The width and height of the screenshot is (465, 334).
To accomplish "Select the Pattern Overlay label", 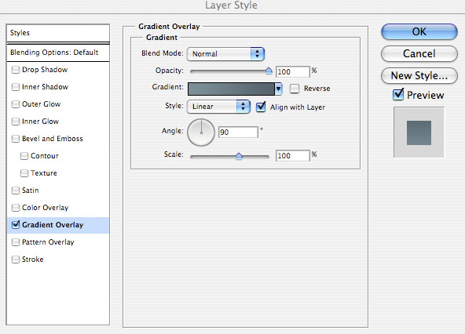I will pos(48,242).
